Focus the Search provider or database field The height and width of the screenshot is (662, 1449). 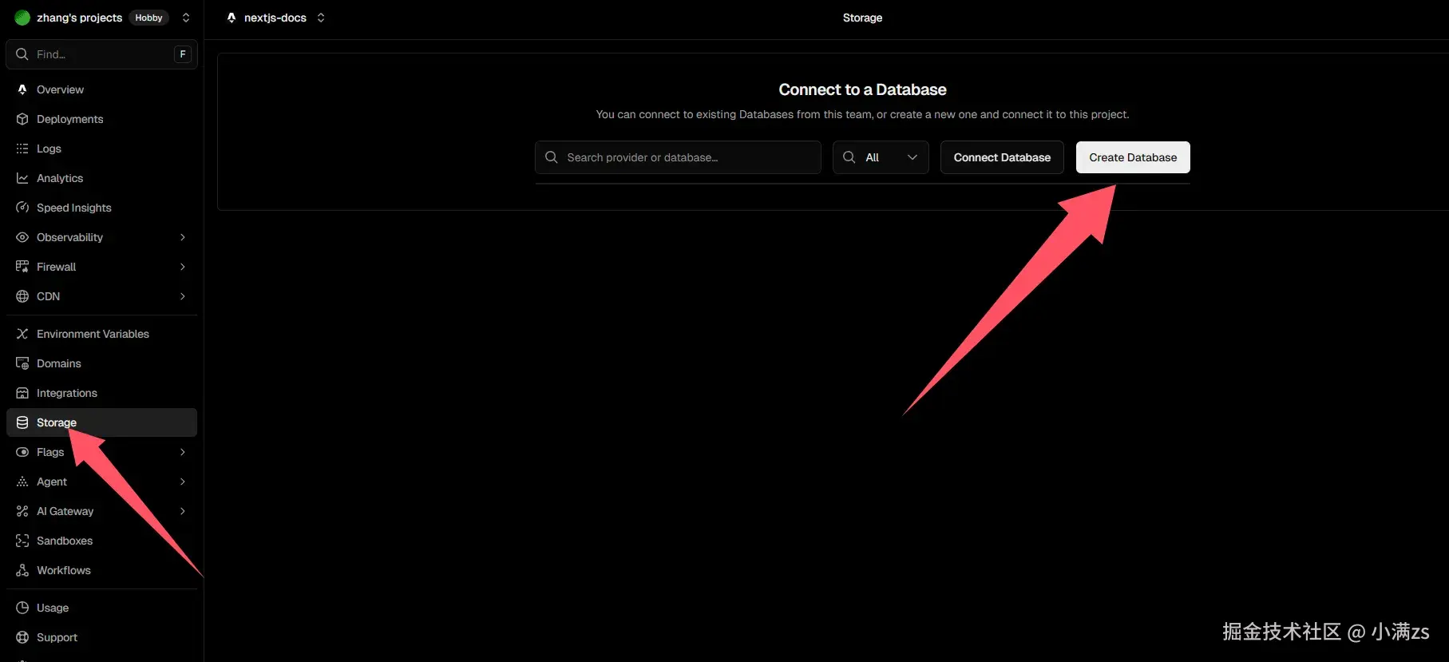coord(678,157)
